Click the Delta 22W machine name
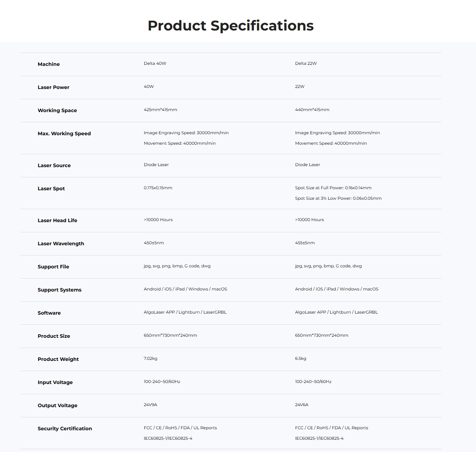Screen dimensions: 476x452 coord(306,63)
